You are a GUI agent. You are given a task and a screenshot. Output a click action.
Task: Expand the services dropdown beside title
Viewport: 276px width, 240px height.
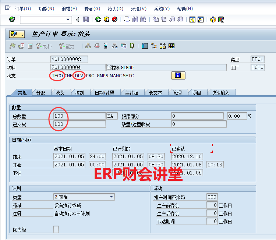click(22, 34)
